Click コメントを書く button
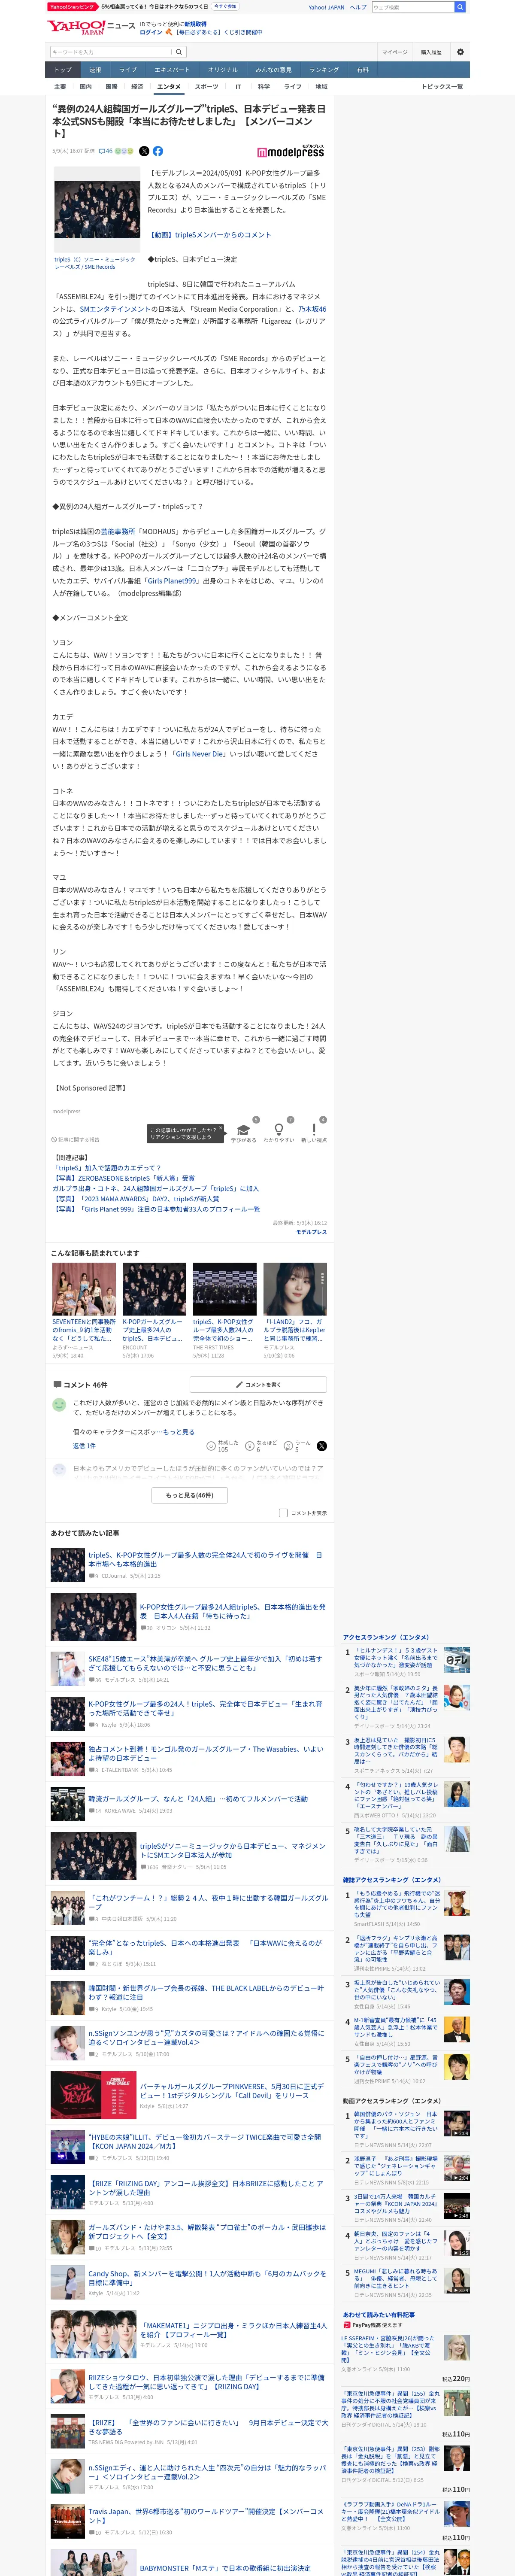 [x=258, y=1384]
